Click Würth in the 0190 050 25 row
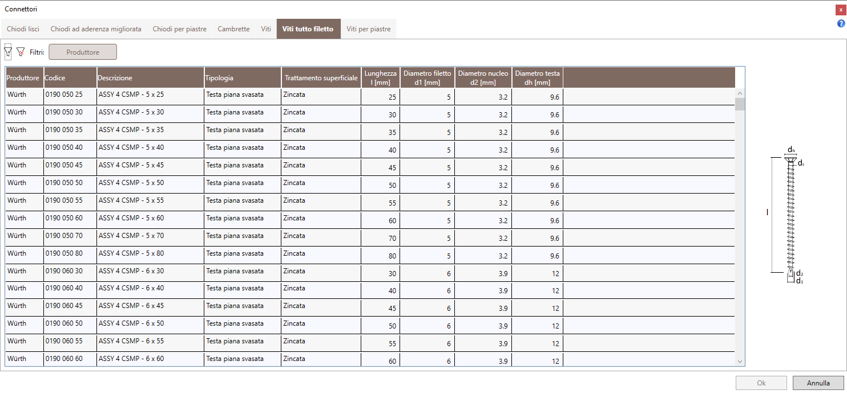The height and width of the screenshot is (394, 847). pyautogui.click(x=25, y=96)
